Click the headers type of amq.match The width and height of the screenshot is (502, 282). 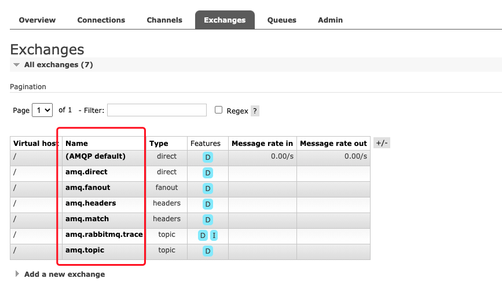click(x=167, y=219)
